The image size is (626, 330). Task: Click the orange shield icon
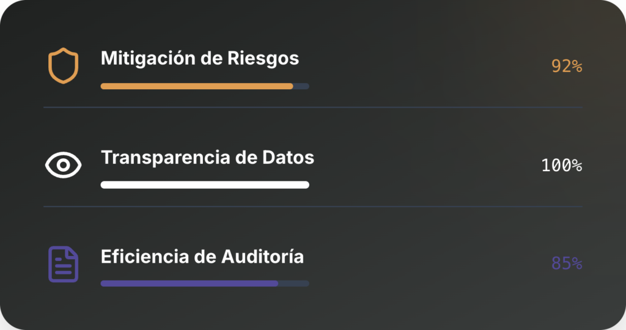tap(63, 66)
